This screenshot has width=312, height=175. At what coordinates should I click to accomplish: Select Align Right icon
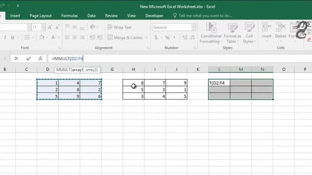click(82, 37)
